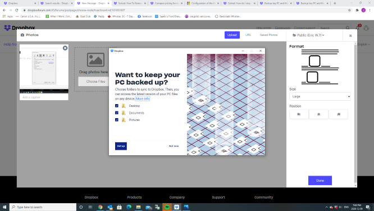
Task: Align photo position right
Action: click(338, 114)
